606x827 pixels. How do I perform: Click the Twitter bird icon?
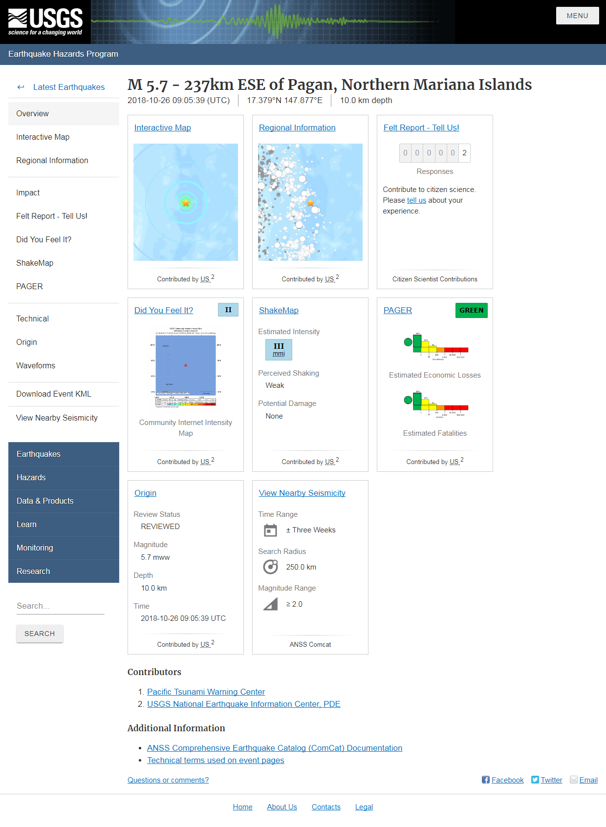tap(535, 780)
